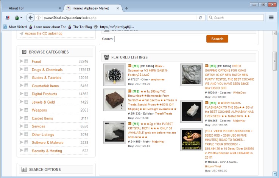Viewport: 279px width, 178px height.
Task: Expand the Security & Hosting arrow
Action: [21, 150]
